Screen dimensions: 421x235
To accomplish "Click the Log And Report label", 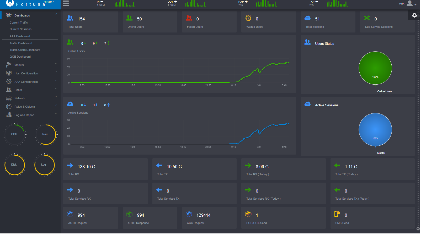I will (24, 115).
